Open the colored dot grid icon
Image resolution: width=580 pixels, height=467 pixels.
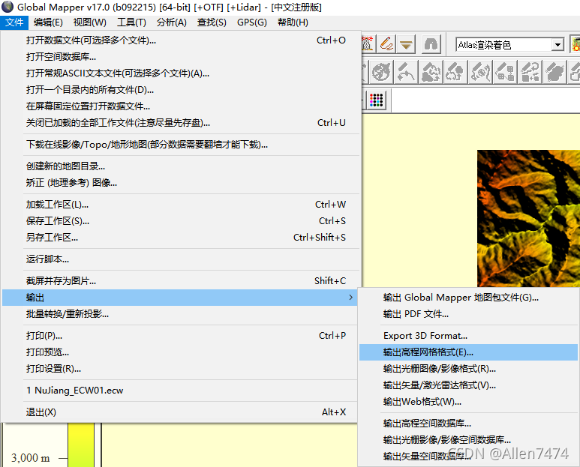click(x=376, y=100)
